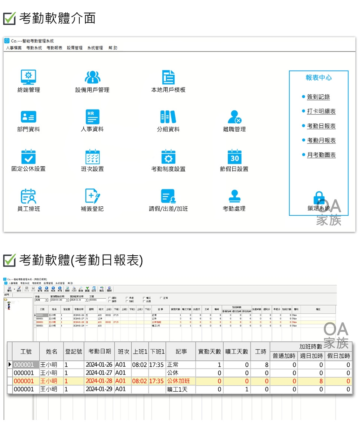The height and width of the screenshot is (428, 359).
Task: Toggle the 正常 normal filter checkbox
Action: 161,298
